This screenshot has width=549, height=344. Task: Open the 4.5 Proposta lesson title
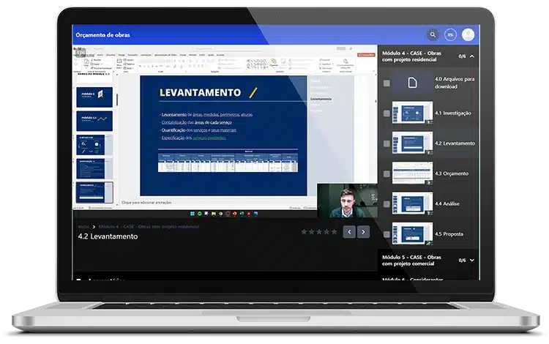[x=449, y=233]
